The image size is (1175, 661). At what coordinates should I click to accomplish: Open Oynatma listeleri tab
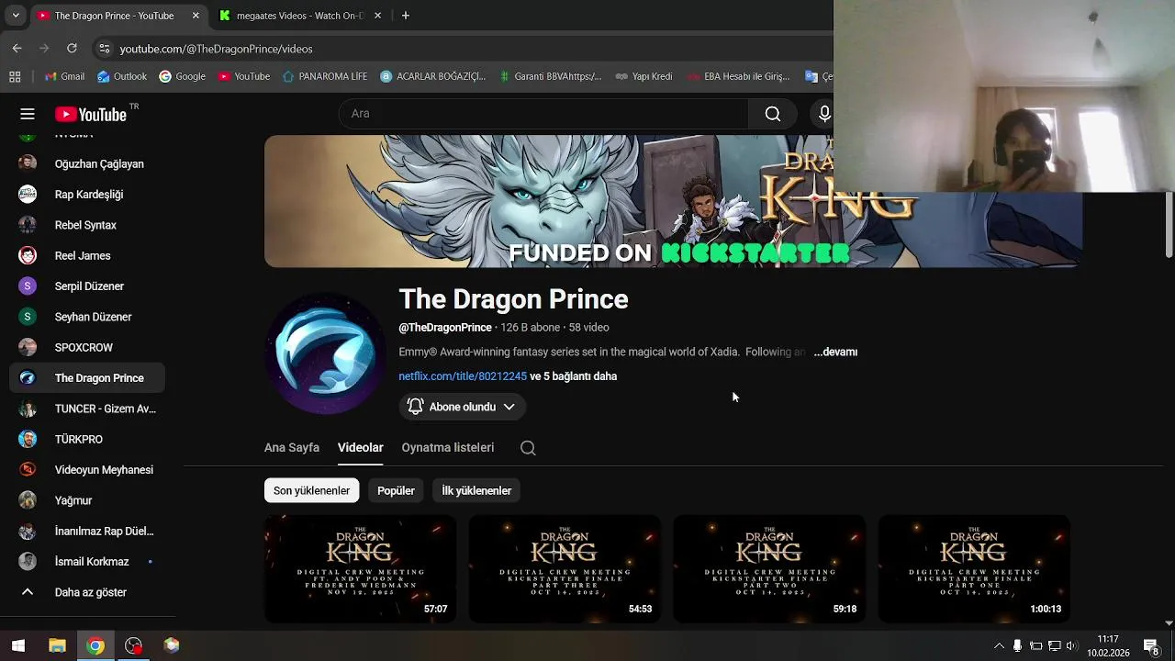point(448,447)
